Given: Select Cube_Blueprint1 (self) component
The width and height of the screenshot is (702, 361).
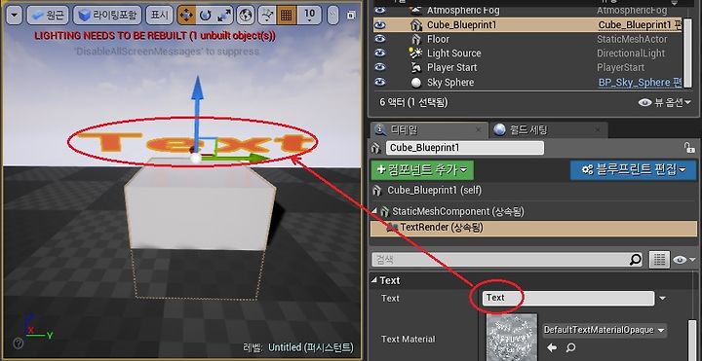Looking at the screenshot, I should point(434,191).
